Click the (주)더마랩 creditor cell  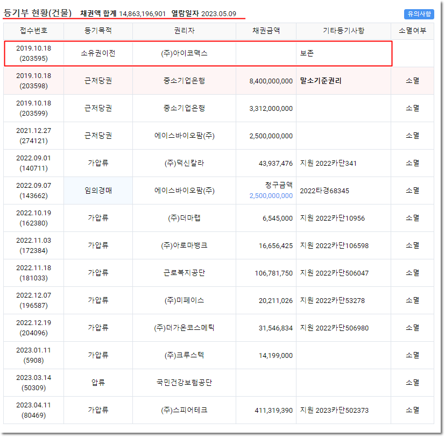point(184,218)
